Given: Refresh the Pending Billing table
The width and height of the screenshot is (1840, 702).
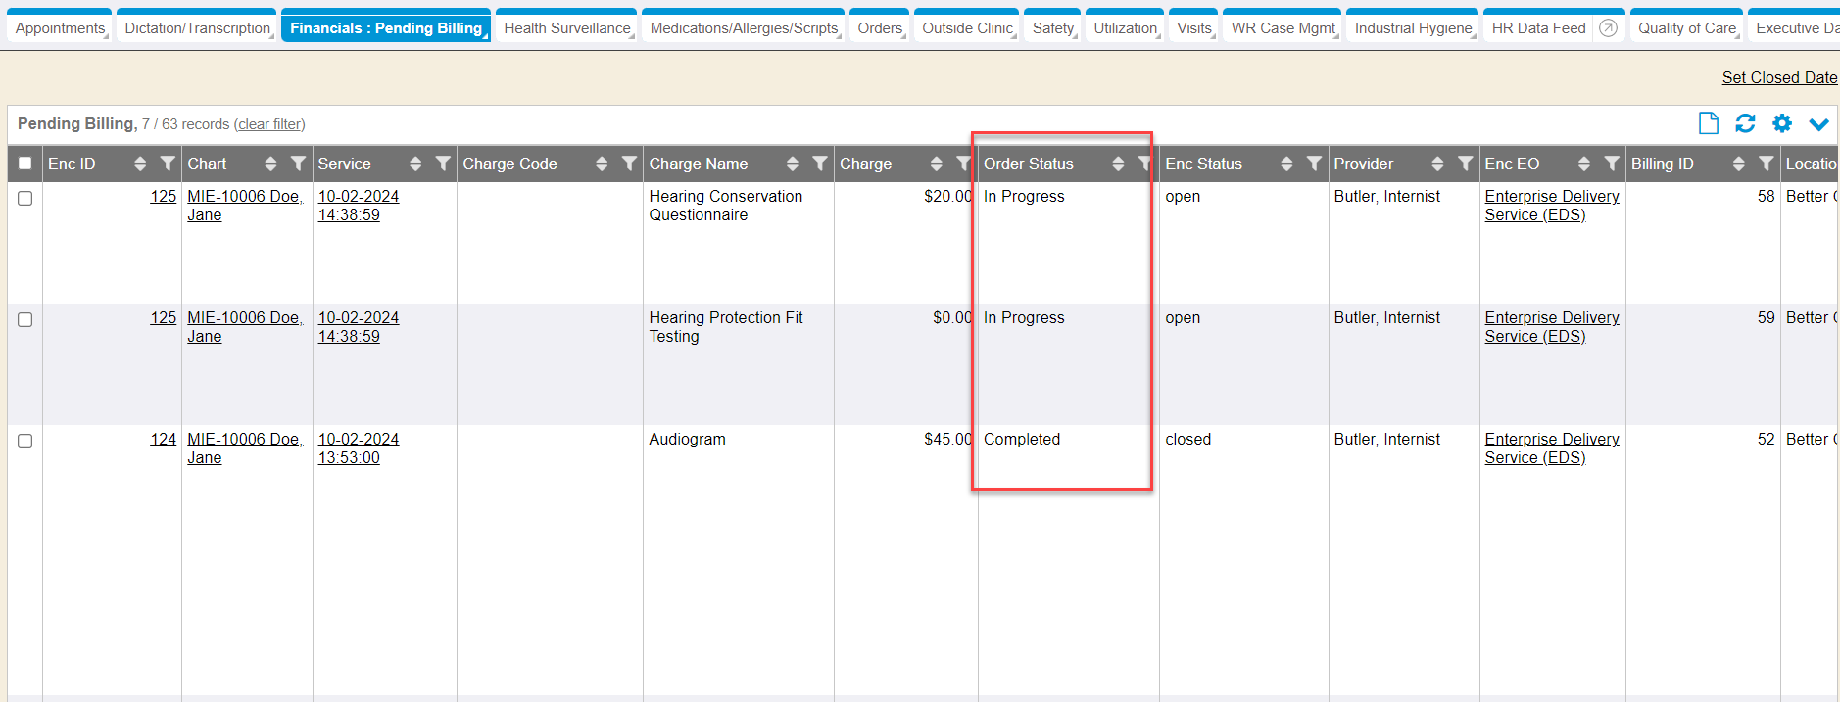Looking at the screenshot, I should (x=1745, y=123).
